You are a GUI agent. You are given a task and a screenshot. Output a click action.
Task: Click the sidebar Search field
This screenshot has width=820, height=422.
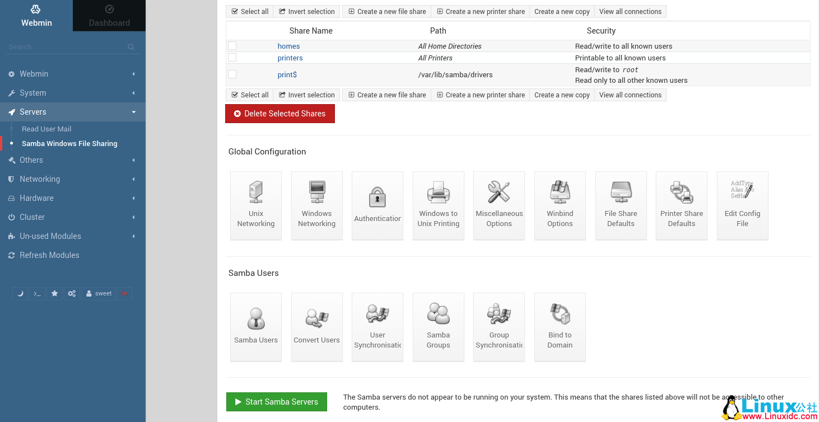(x=67, y=47)
